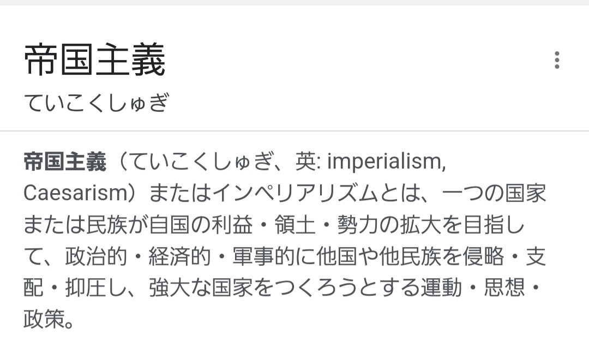The image size is (589, 348).
Task: Click the word 領土 in the description
Action: (295, 225)
